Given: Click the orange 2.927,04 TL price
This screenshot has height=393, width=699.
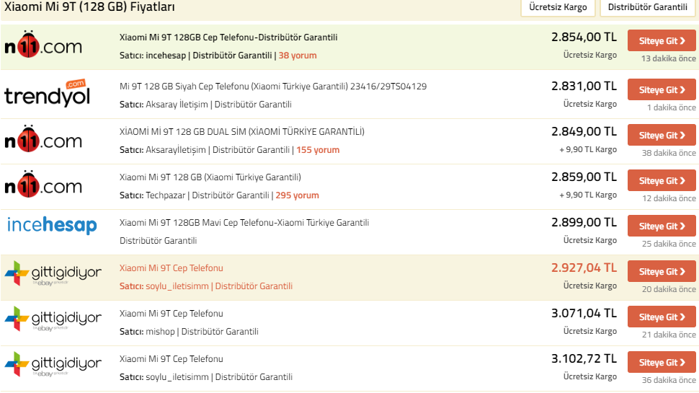Looking at the screenshot, I should (x=584, y=268).
